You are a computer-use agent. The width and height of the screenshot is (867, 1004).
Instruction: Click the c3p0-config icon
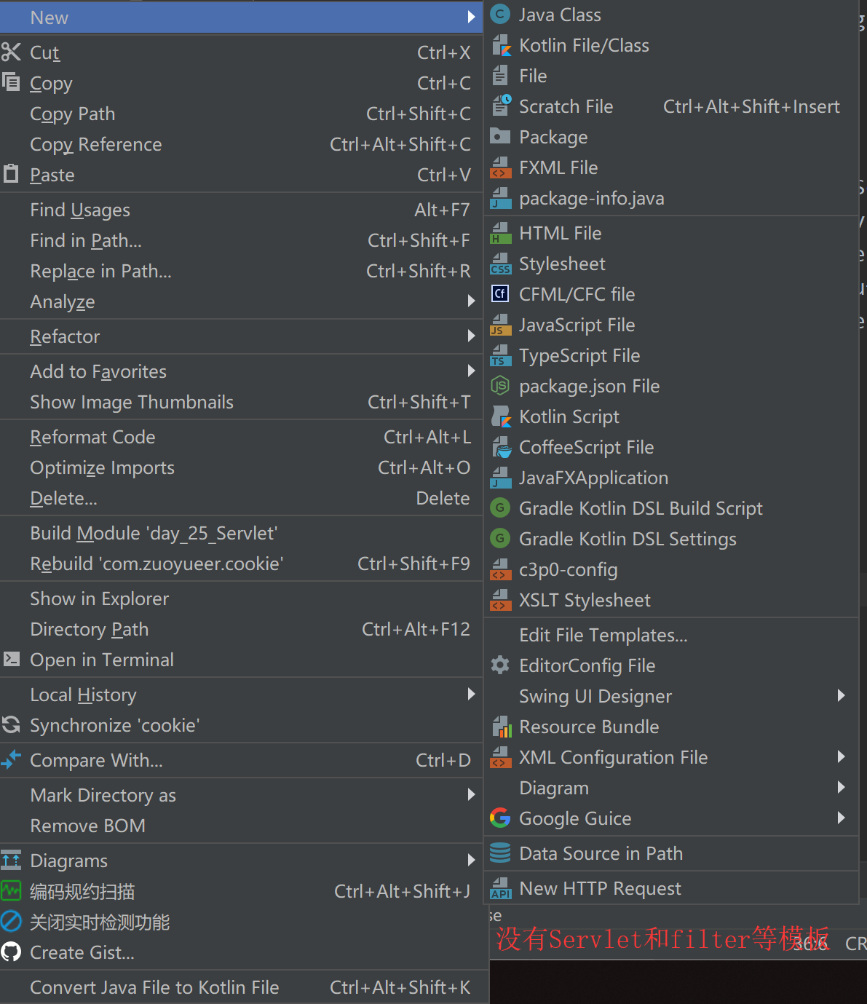click(501, 569)
